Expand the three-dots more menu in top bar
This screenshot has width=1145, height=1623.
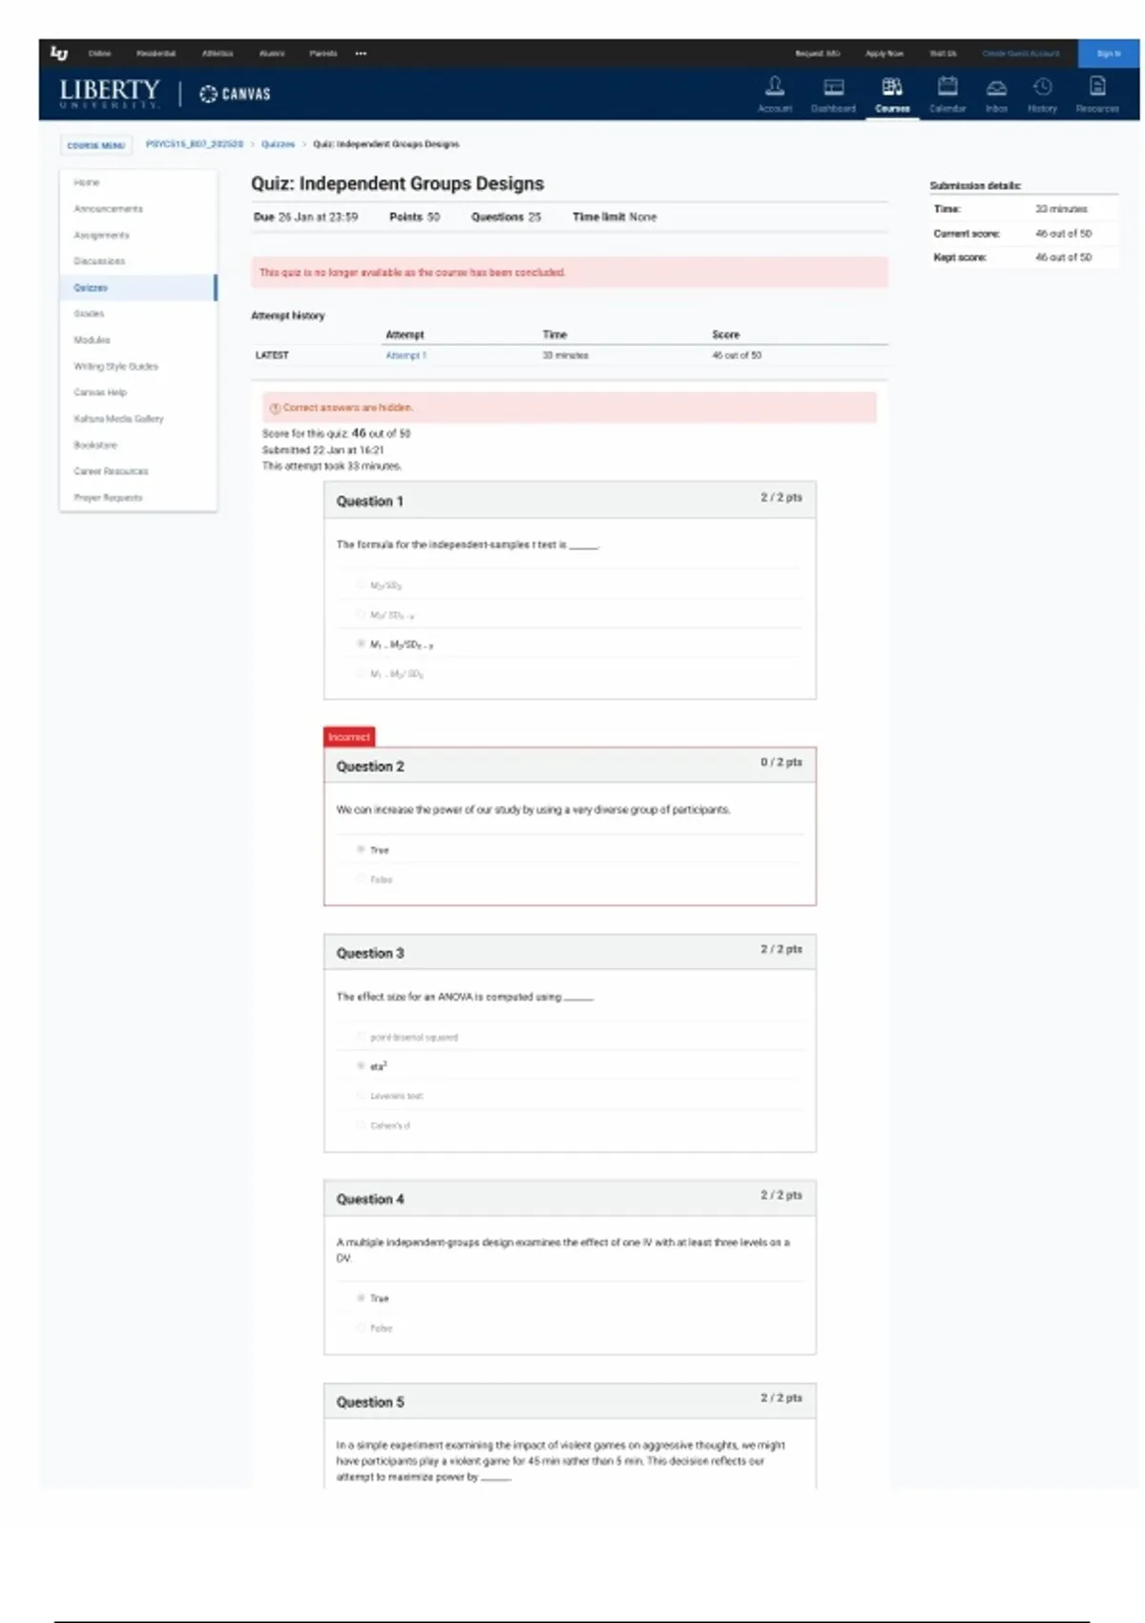361,53
